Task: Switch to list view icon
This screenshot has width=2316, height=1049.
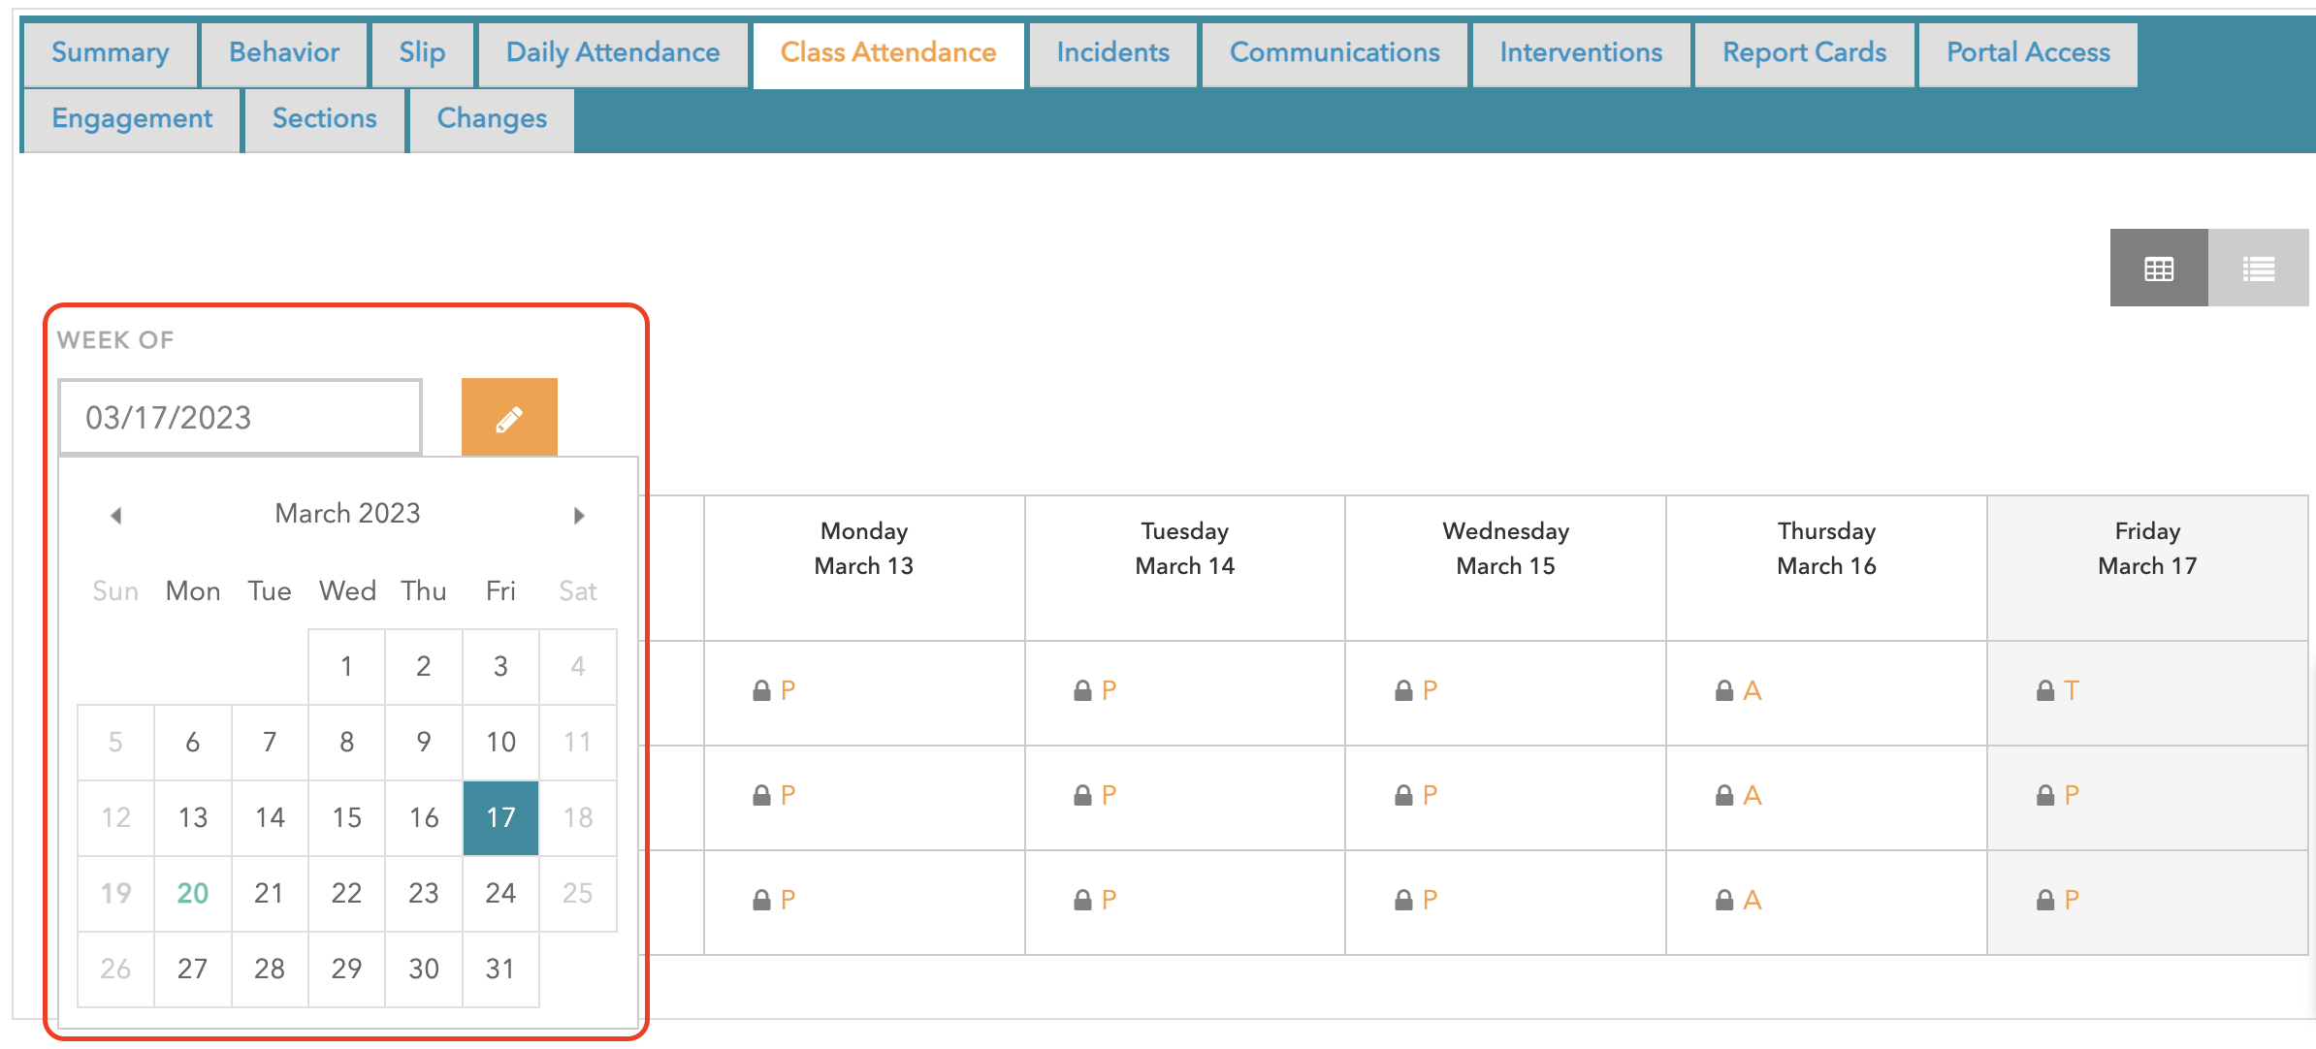Action: tap(2258, 269)
